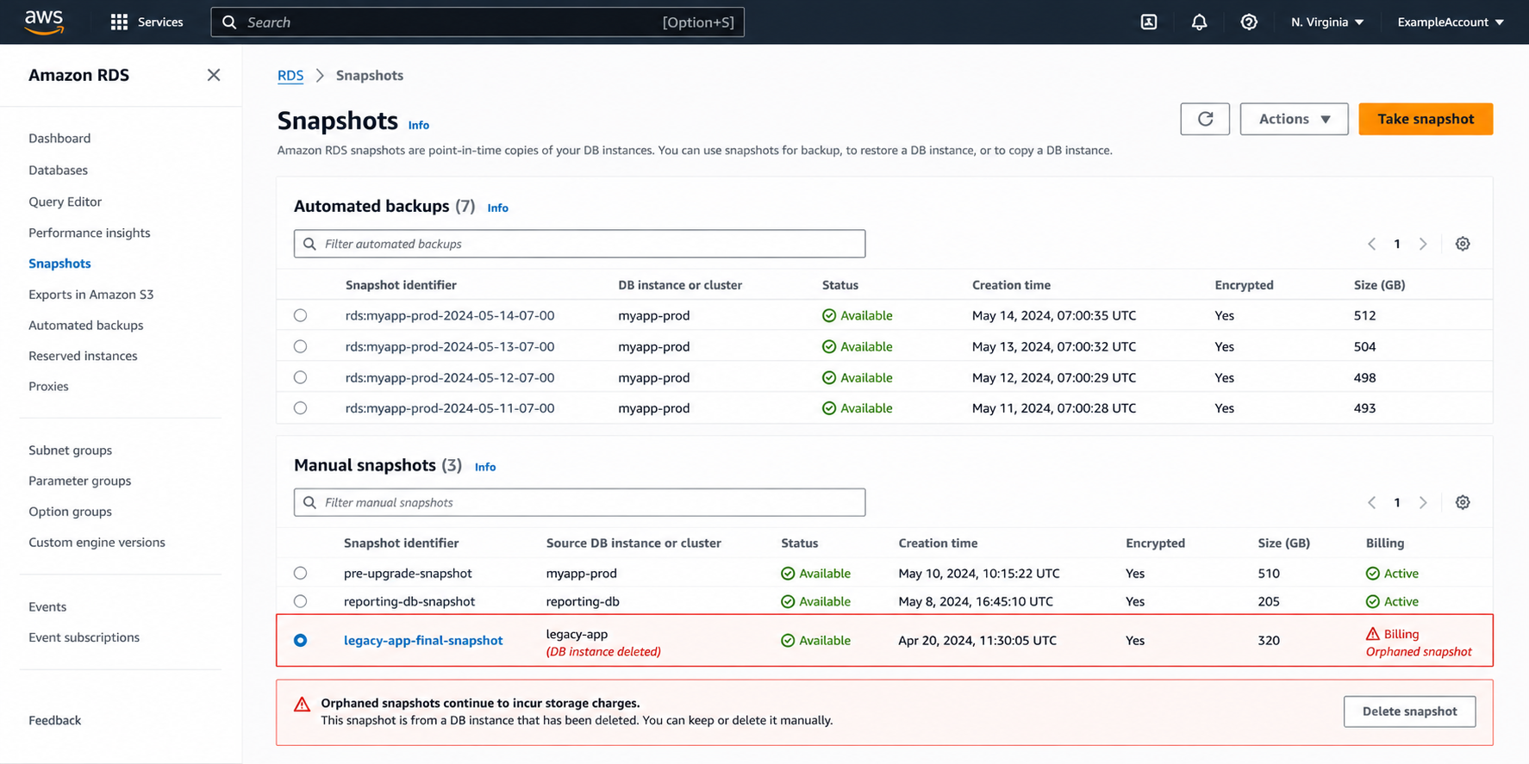This screenshot has height=764, width=1529.
Task: Click the 'Orphaned snapshot' billing label
Action: click(x=1419, y=652)
